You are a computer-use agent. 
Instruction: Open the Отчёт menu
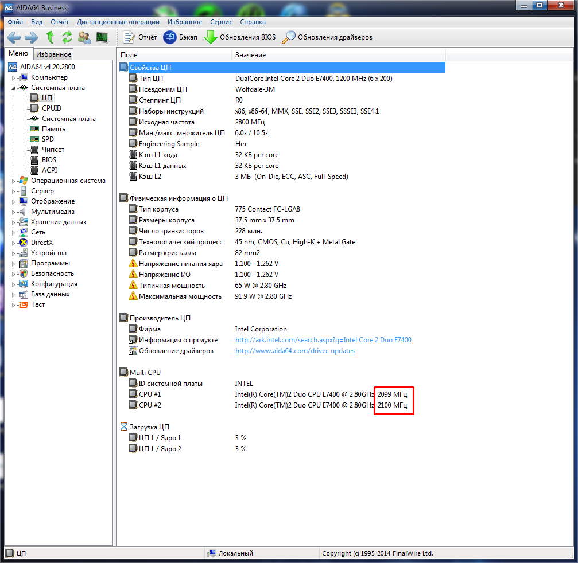(x=60, y=22)
